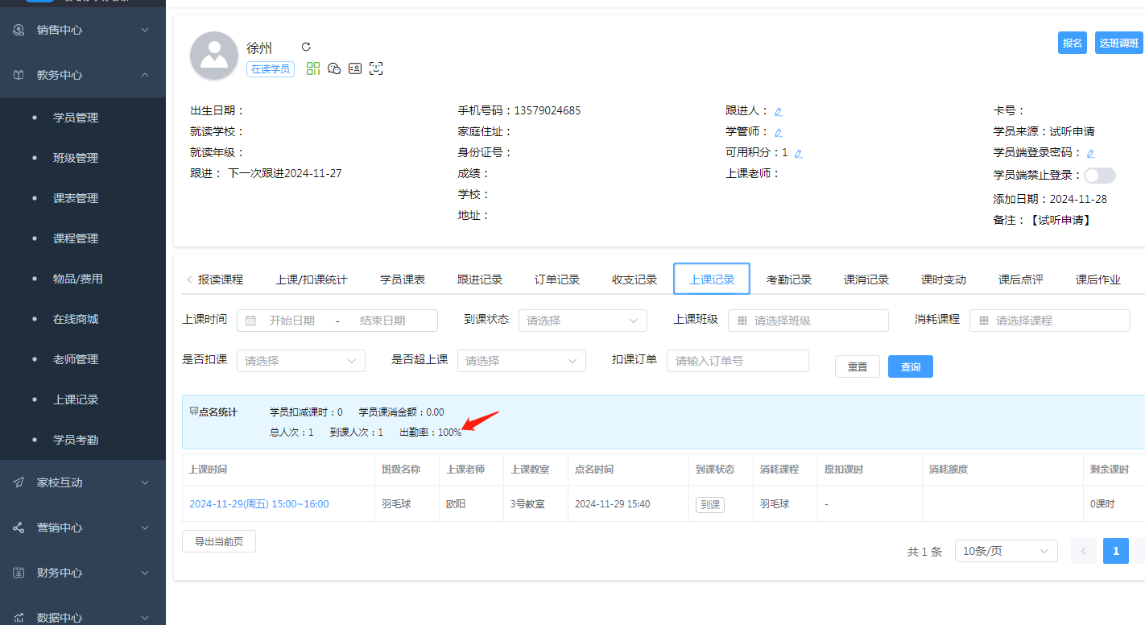This screenshot has height=625, width=1145.
Task: Switch to the 上课/扣课统计 tab
Action: 312,279
